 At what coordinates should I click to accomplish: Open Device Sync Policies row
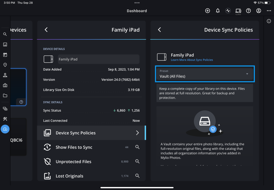[x=92, y=133]
